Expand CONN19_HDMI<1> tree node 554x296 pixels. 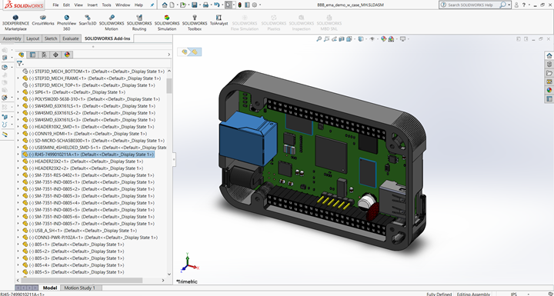coord(18,134)
